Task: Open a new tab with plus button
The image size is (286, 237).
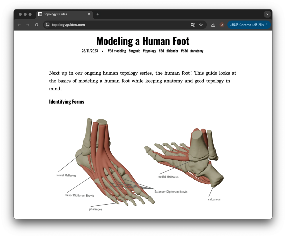Action: click(x=98, y=14)
